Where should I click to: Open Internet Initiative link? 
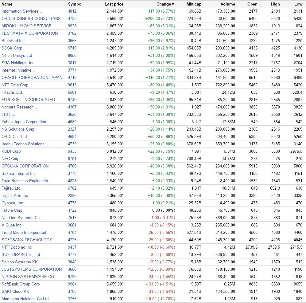coord(18,70)
